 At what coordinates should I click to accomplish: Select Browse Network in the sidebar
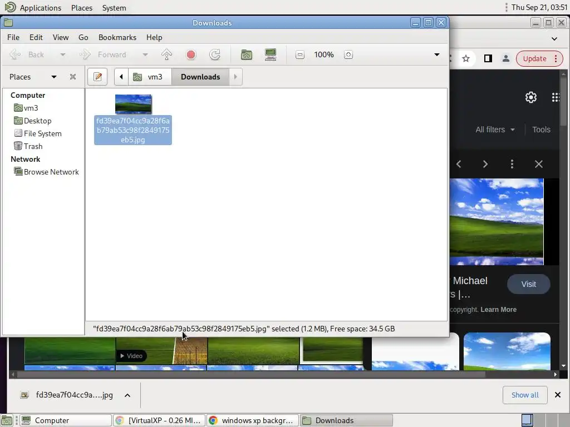46,172
